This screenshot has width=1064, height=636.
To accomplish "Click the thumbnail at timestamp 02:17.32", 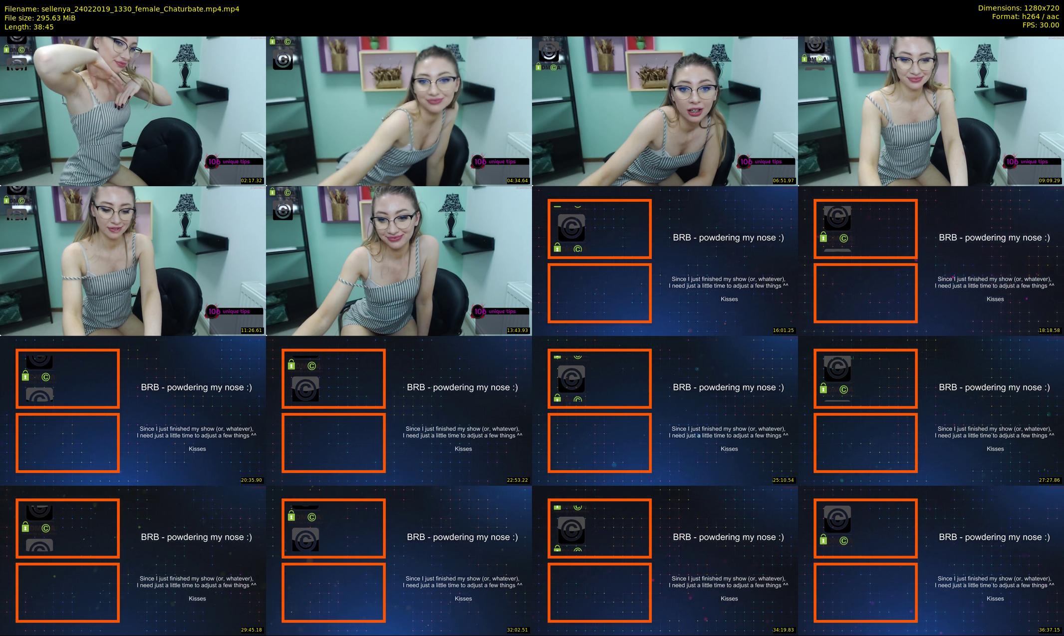I will 133,111.
